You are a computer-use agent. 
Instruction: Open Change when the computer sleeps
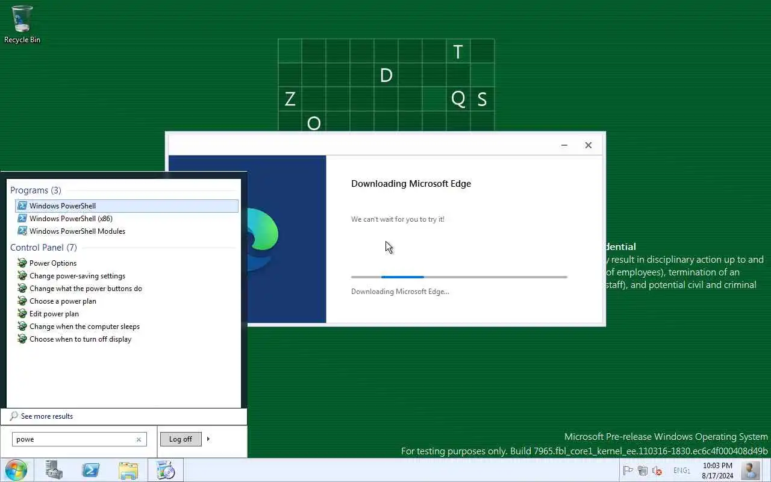[126, 327]
